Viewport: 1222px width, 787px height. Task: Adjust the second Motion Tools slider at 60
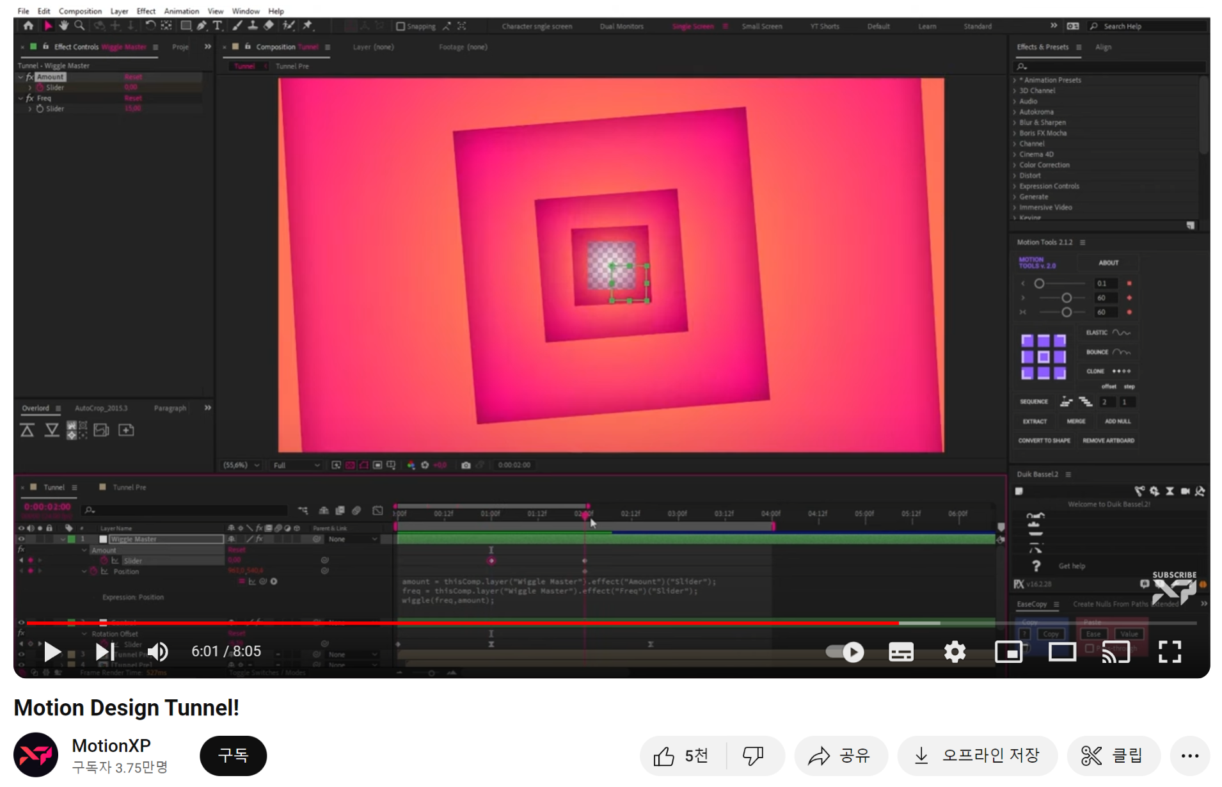click(1066, 298)
